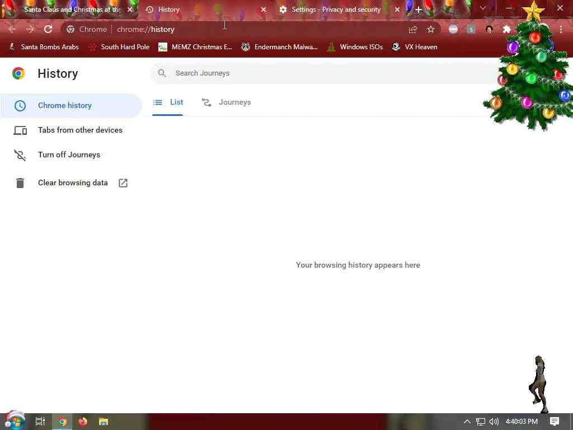573x430 pixels.
Task: Open South Hard Pole bookmark
Action: point(119,47)
